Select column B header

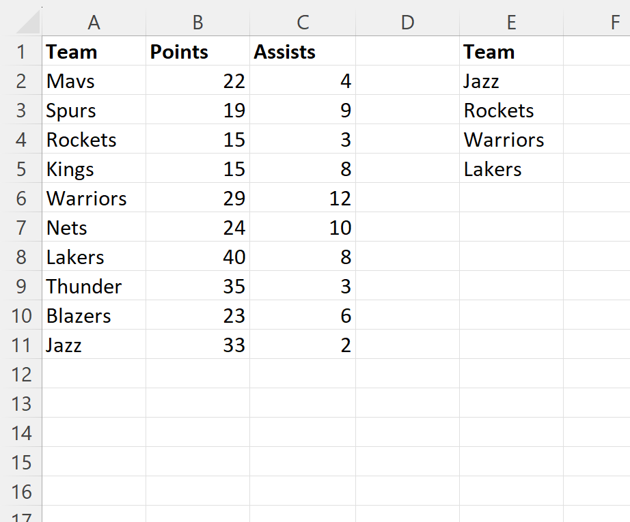197,22
